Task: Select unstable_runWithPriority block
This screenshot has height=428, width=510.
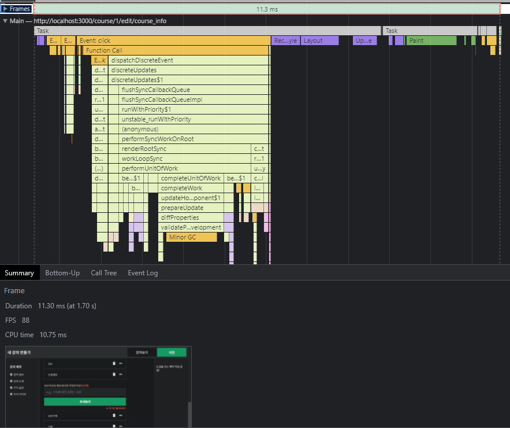Action: tap(194, 119)
